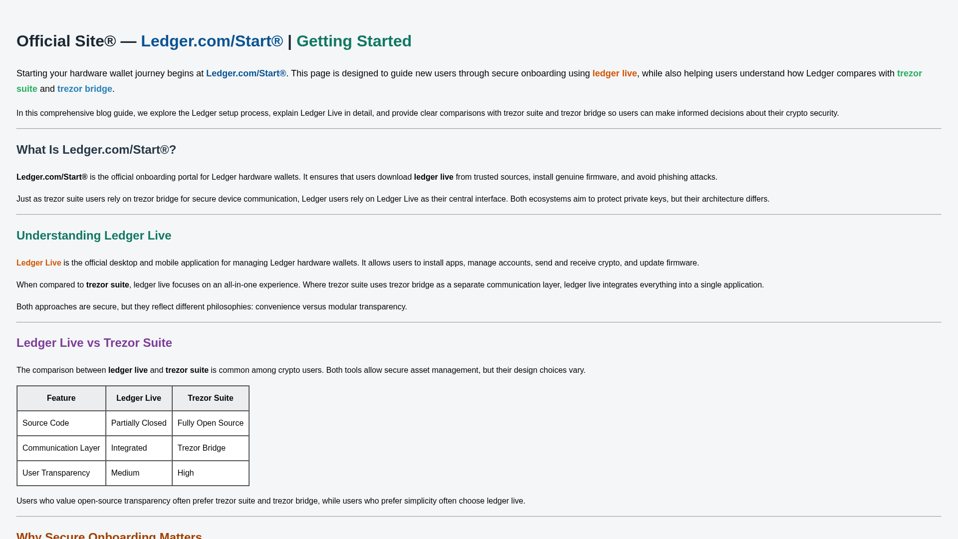Click the Ledger.com/Start® link in the first paragraph
Screen dimensions: 958x539
tap(246, 73)
